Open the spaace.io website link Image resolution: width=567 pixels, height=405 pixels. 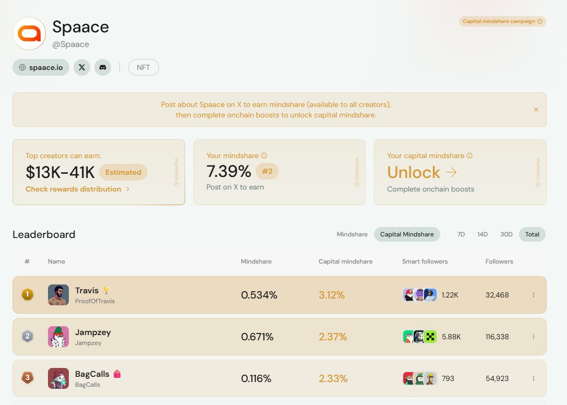pos(41,67)
